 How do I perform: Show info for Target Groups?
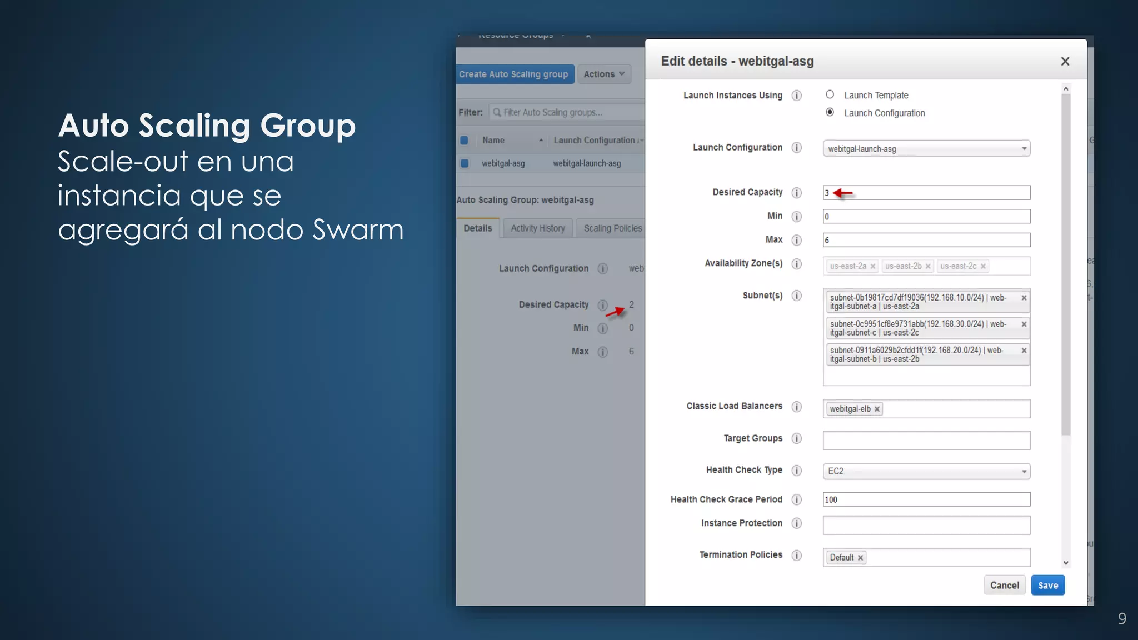coord(796,438)
